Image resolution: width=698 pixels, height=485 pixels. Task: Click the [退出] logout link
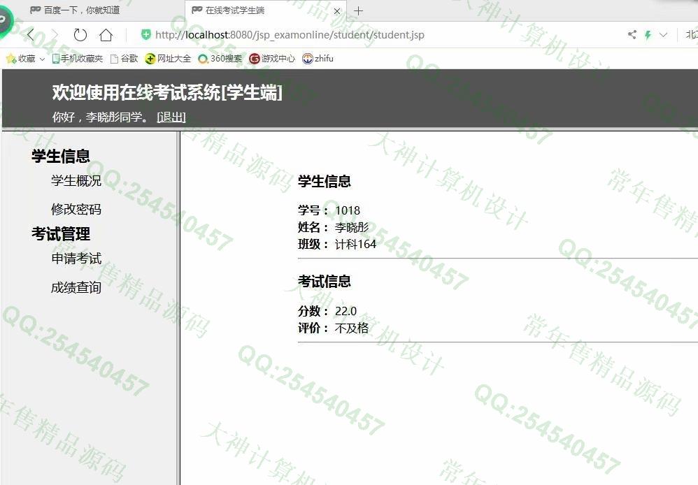pyautogui.click(x=171, y=117)
